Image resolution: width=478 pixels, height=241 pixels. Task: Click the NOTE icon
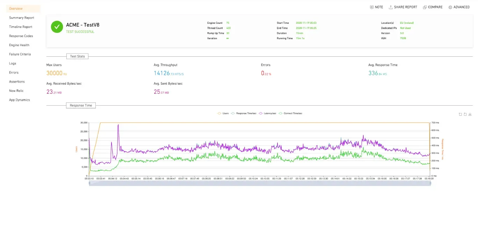(x=372, y=7)
